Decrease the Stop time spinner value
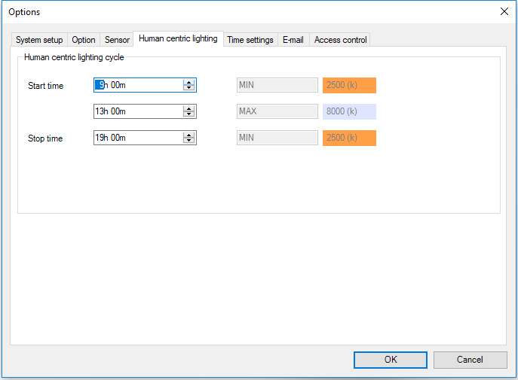 (189, 141)
